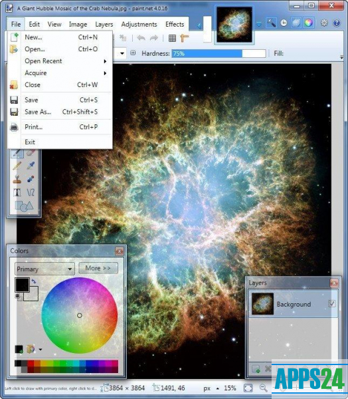Choose New... from File menu

60,37
